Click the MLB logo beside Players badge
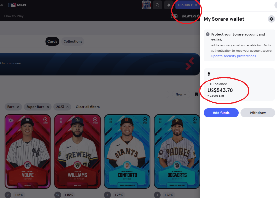Image resolution: width=277 pixels, height=198 pixels. (x=174, y=16)
